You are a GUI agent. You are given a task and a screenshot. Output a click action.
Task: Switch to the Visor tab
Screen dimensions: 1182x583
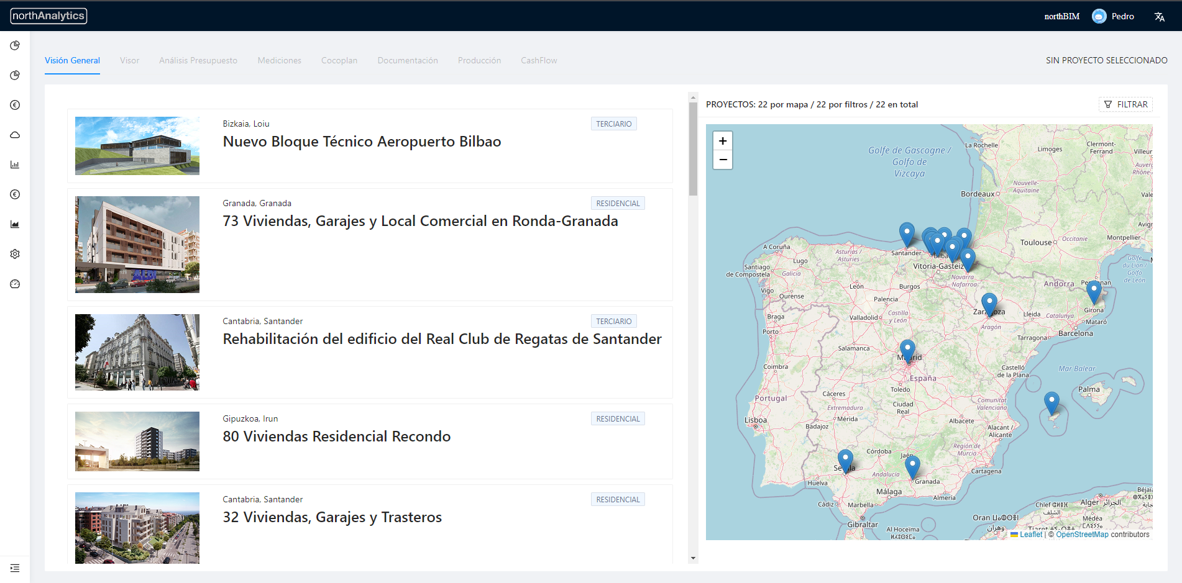click(129, 60)
